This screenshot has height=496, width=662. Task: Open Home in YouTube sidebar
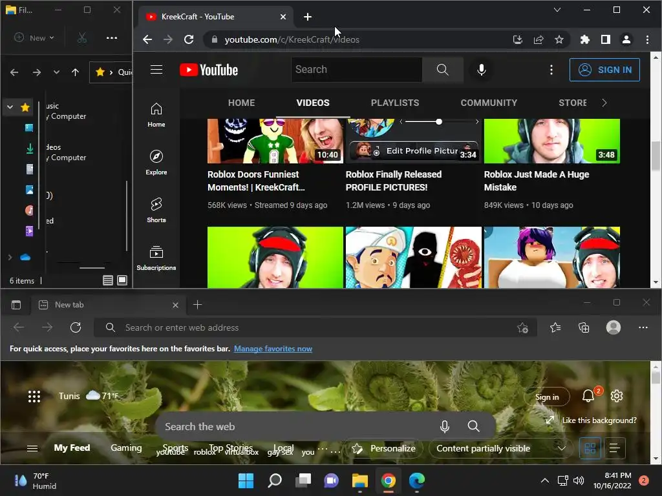pos(156,115)
